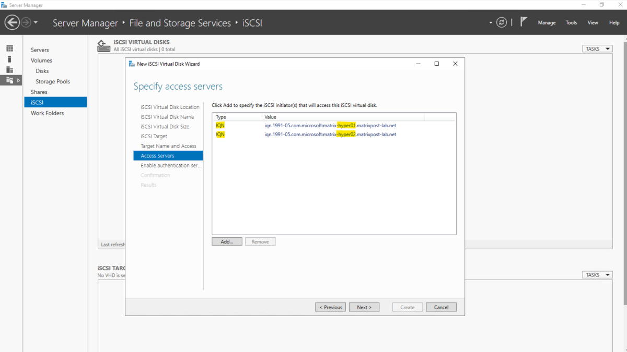Select the Dashboard icon in left sidebar

tap(9, 48)
